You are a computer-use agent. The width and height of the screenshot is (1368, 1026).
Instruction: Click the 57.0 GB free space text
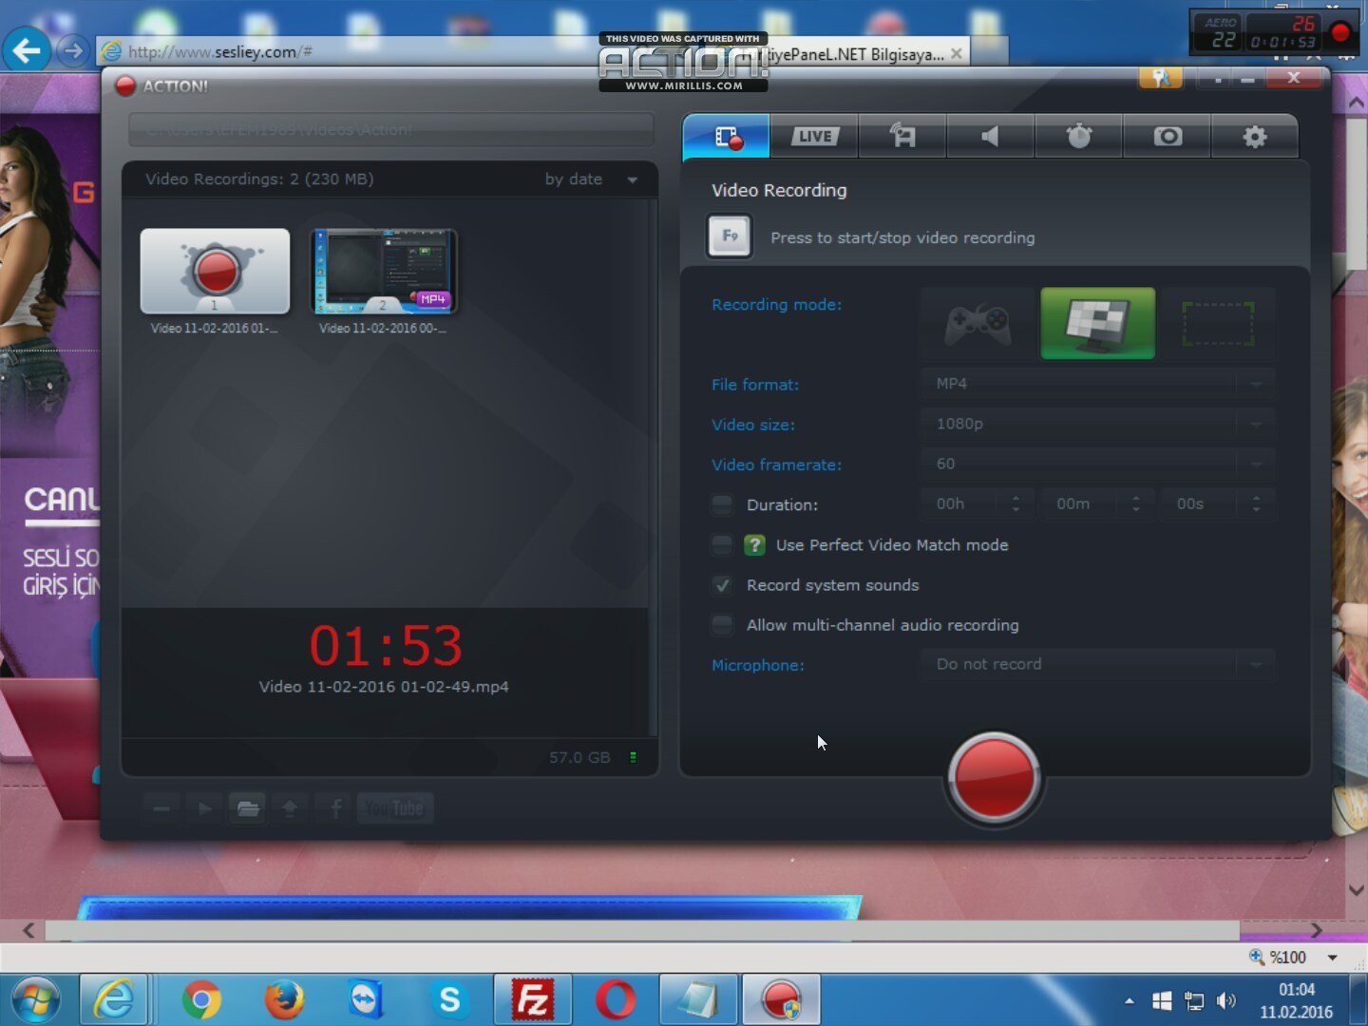pyautogui.click(x=579, y=757)
